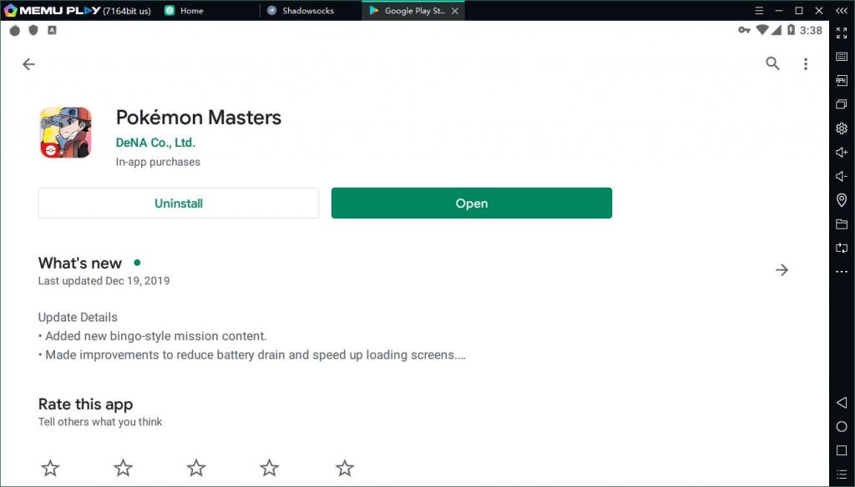Open the MEmu keyboard mapping icon

pos(842,57)
